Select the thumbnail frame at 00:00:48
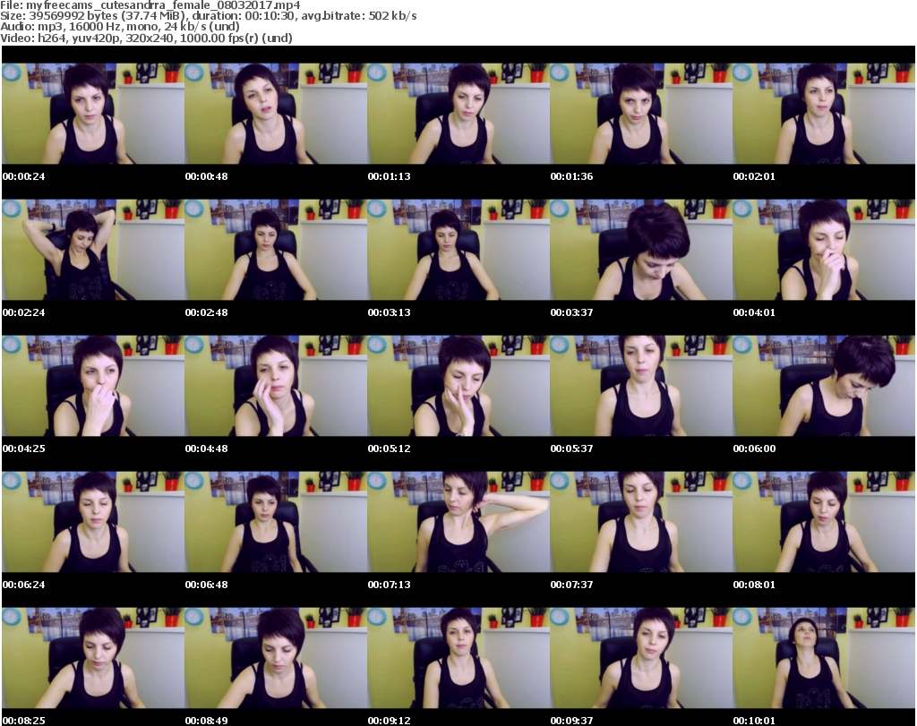The height and width of the screenshot is (726, 917). coord(276,114)
